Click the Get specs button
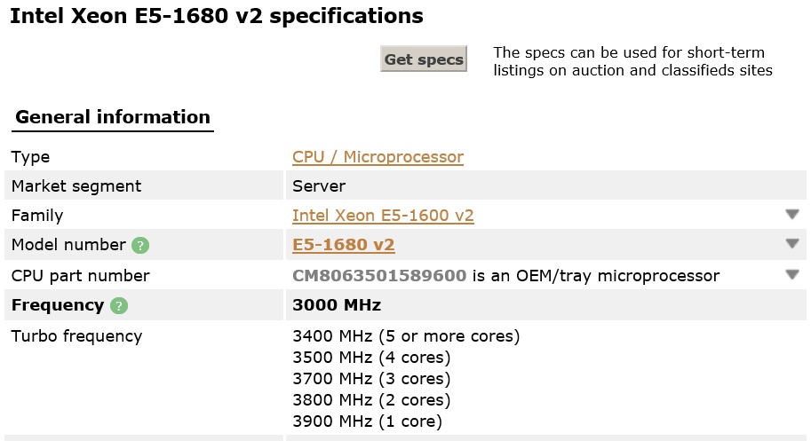The image size is (811, 441). (424, 59)
